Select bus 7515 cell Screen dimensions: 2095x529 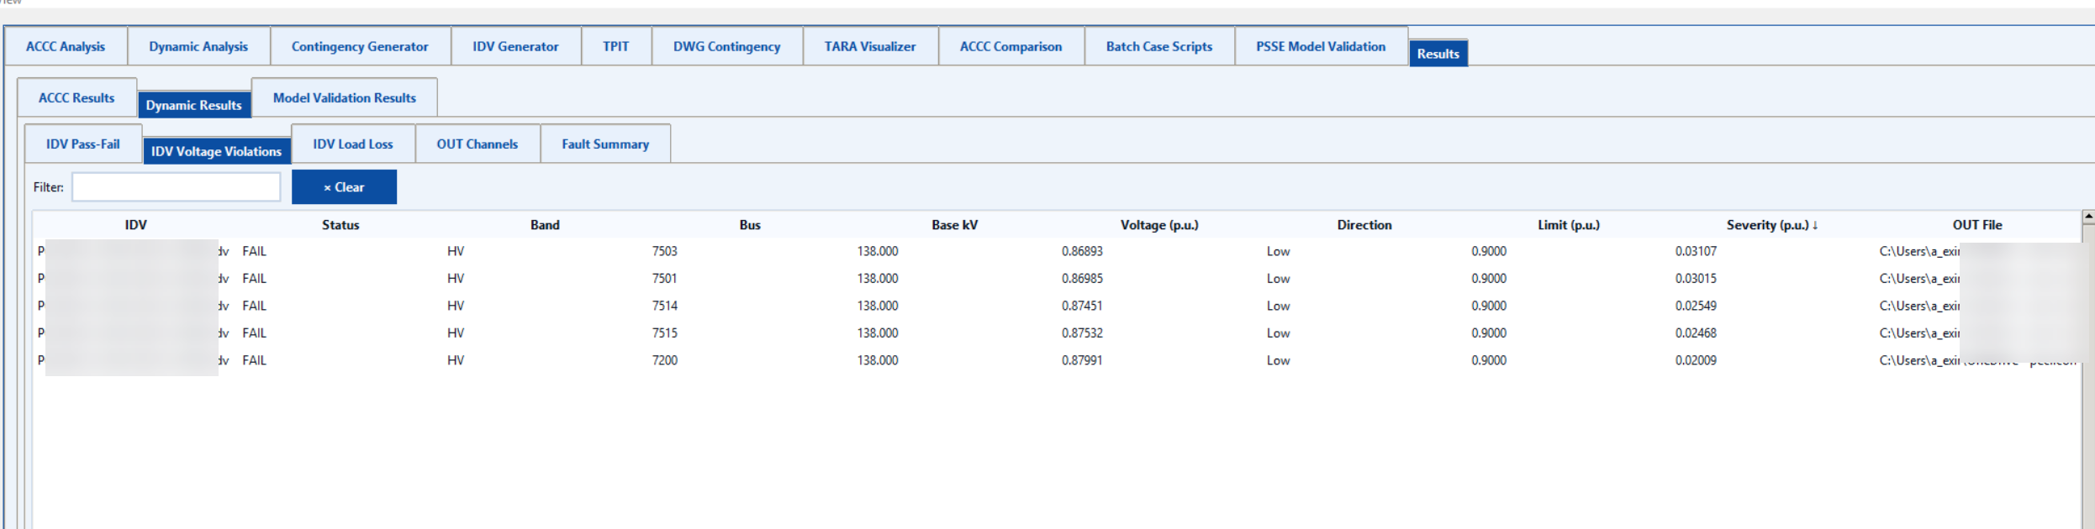[x=665, y=333]
